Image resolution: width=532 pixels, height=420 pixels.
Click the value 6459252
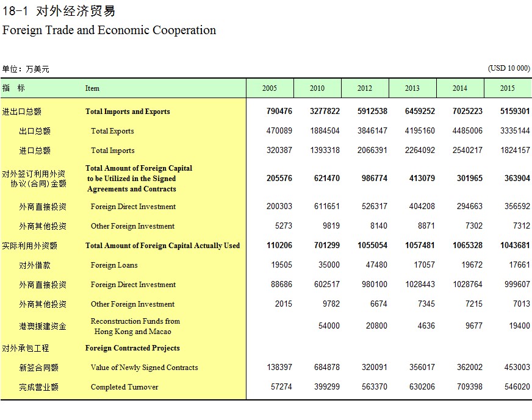[x=420, y=111]
